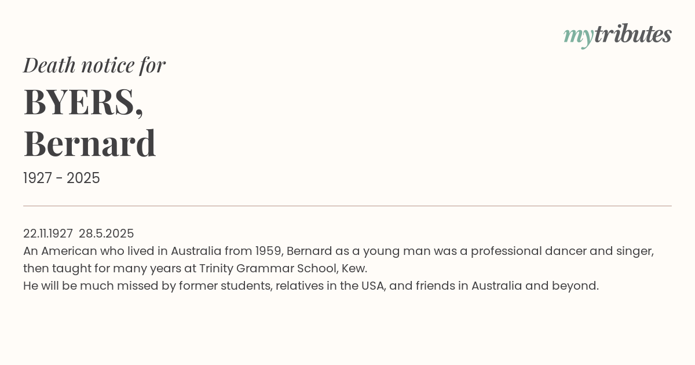The width and height of the screenshot is (695, 365).
Task: Click the mytributes logo
Action: [617, 35]
